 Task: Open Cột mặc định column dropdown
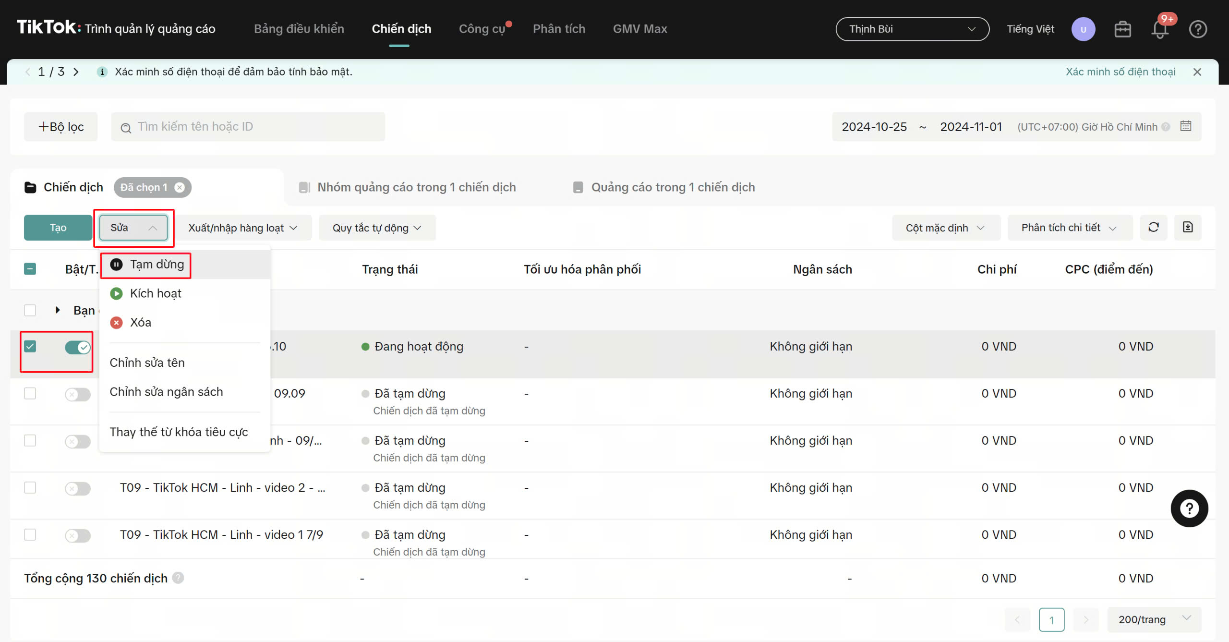coord(946,228)
